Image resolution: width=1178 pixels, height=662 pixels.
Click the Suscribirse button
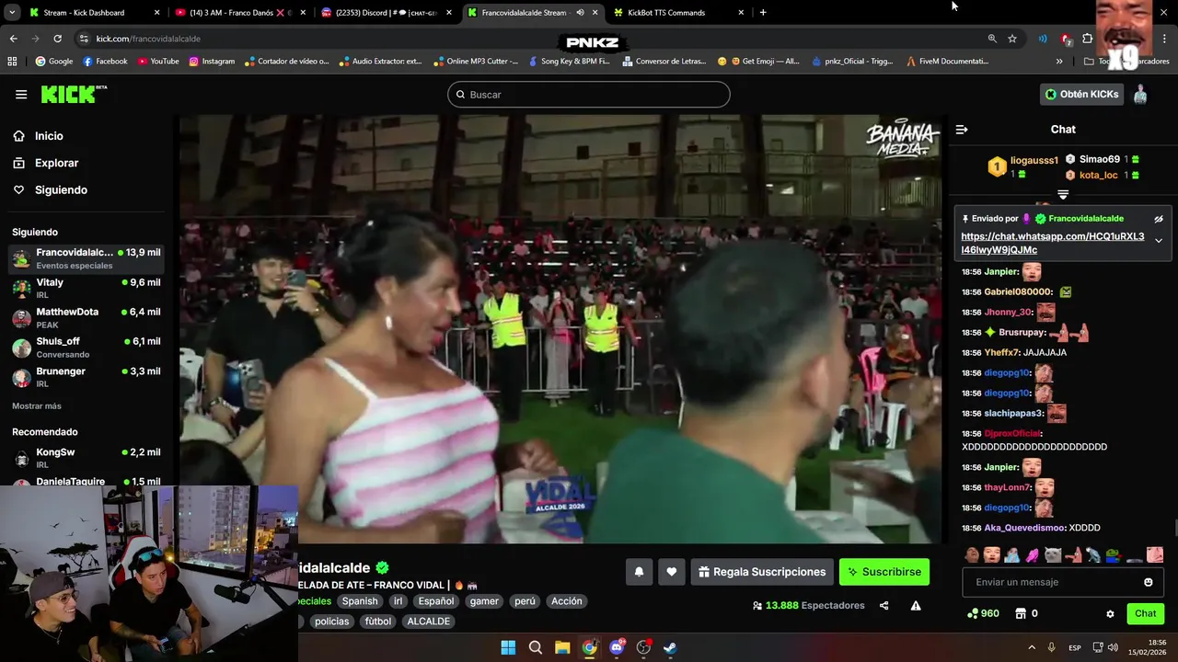coord(884,572)
